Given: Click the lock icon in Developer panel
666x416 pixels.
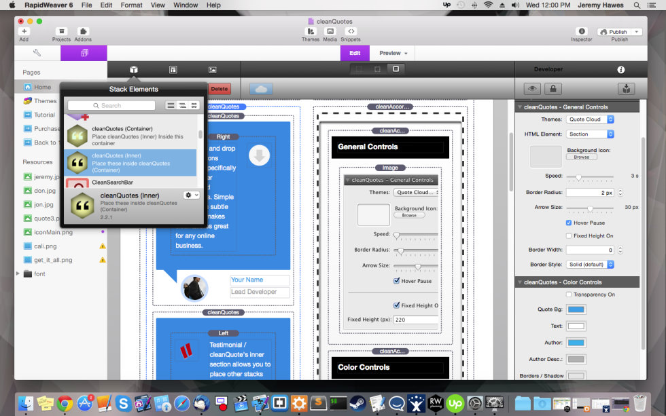Looking at the screenshot, I should pyautogui.click(x=553, y=89).
